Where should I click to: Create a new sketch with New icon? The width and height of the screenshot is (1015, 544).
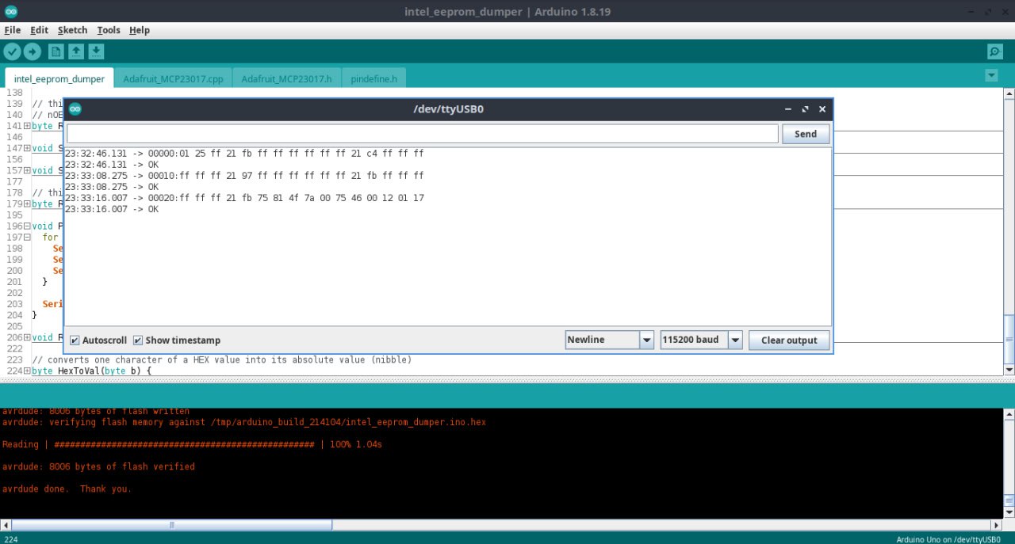56,51
